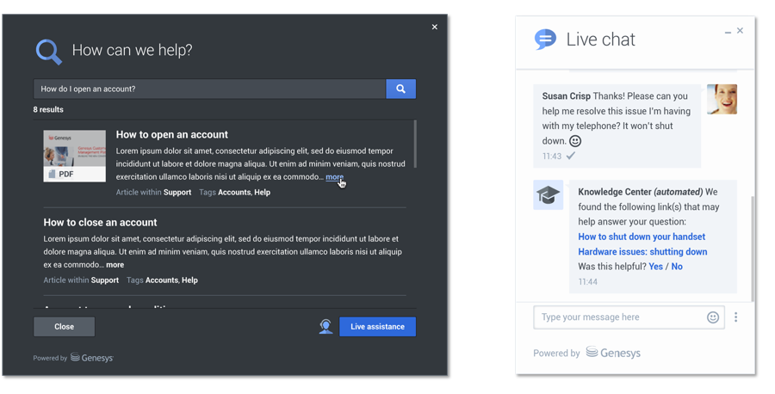The height and width of the screenshot is (394, 775).
Task: Click the live assistance agent icon
Action: pyautogui.click(x=325, y=327)
